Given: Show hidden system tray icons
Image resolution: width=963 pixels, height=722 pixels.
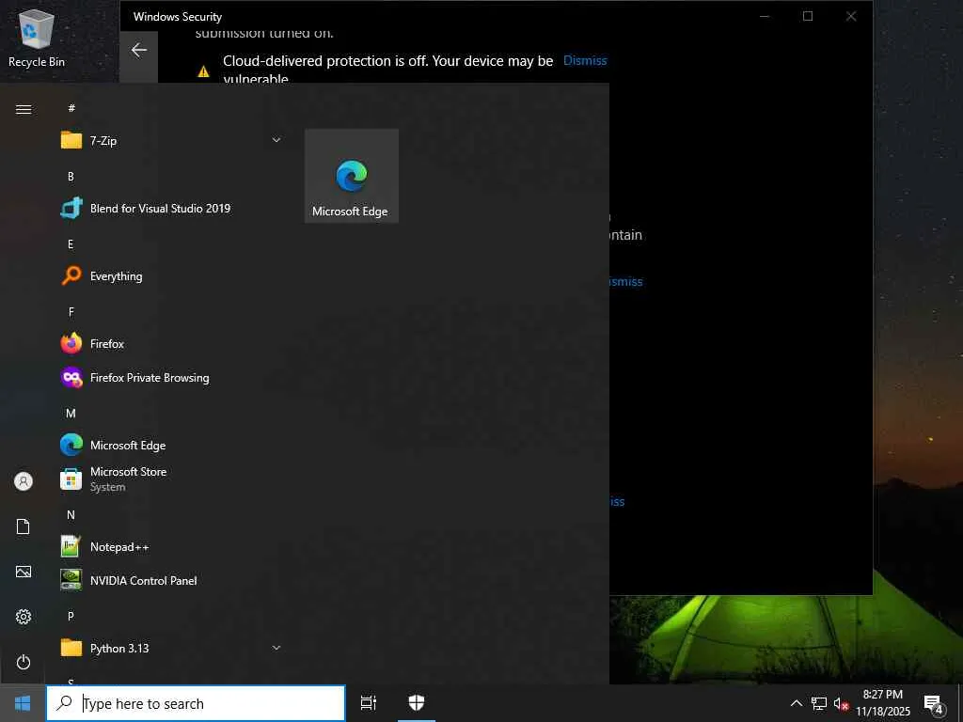Looking at the screenshot, I should point(796,703).
